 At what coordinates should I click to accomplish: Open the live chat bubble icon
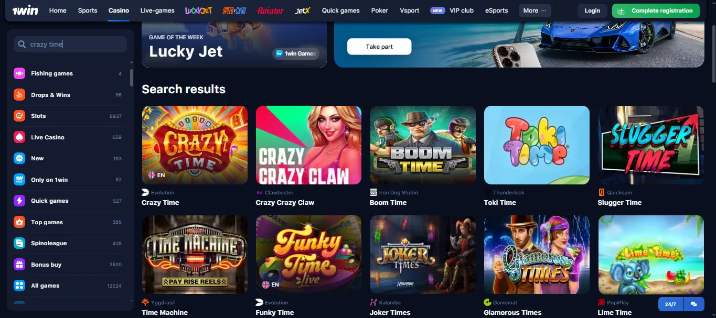pyautogui.click(x=694, y=304)
